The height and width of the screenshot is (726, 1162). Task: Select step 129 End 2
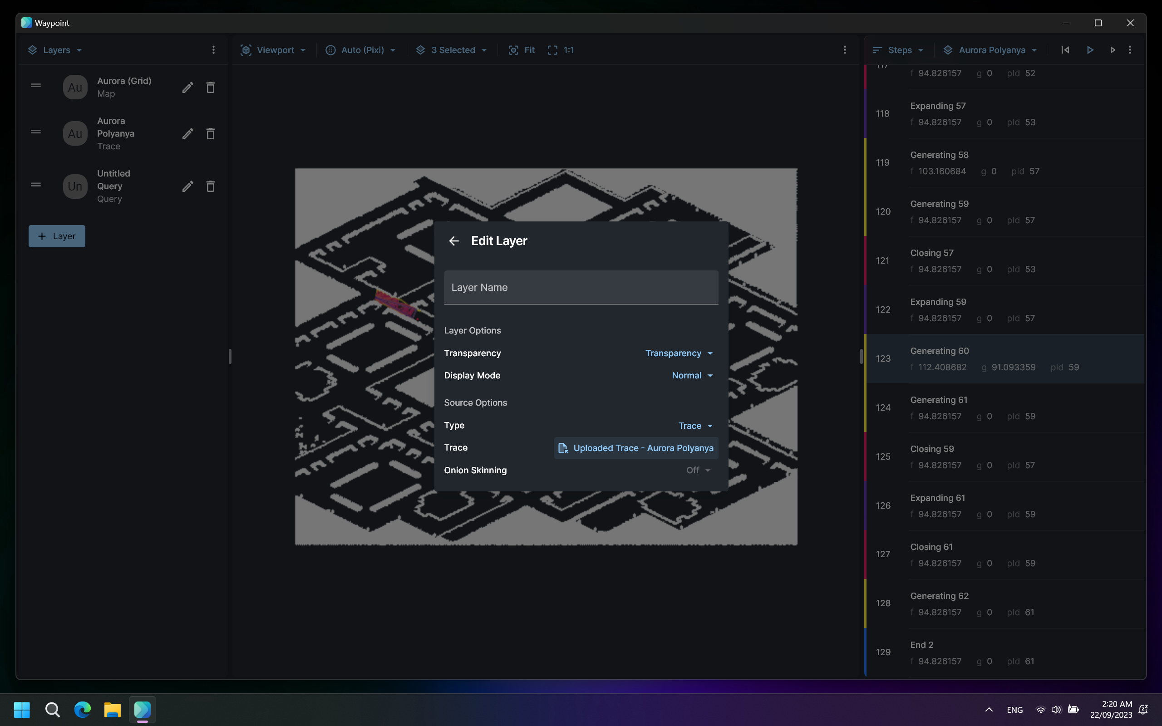point(1005,652)
